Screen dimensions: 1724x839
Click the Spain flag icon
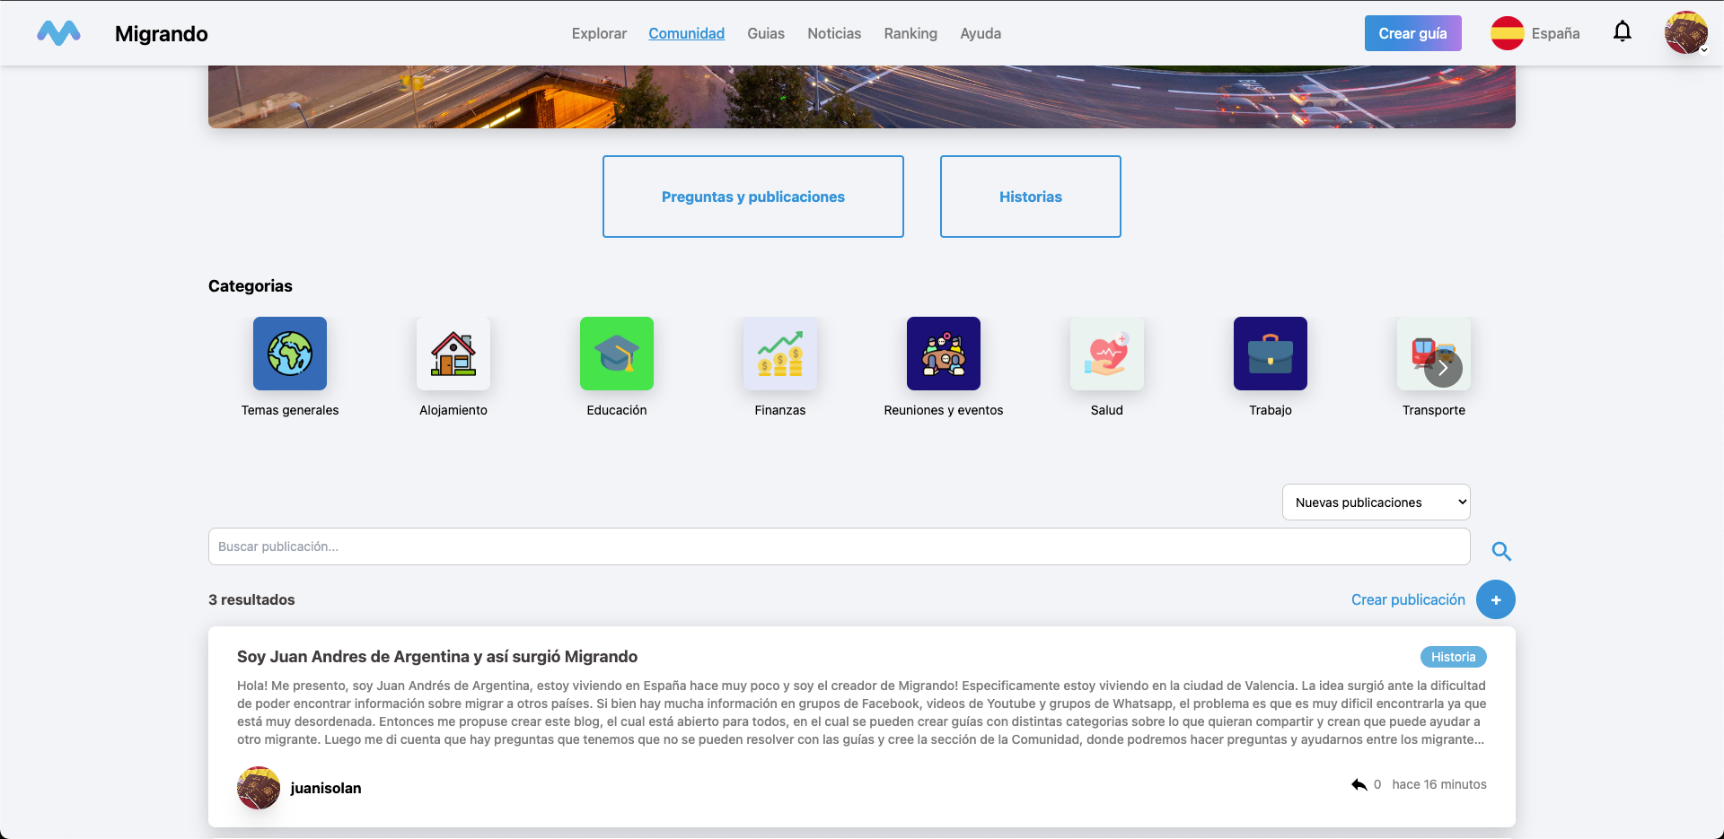click(x=1507, y=33)
